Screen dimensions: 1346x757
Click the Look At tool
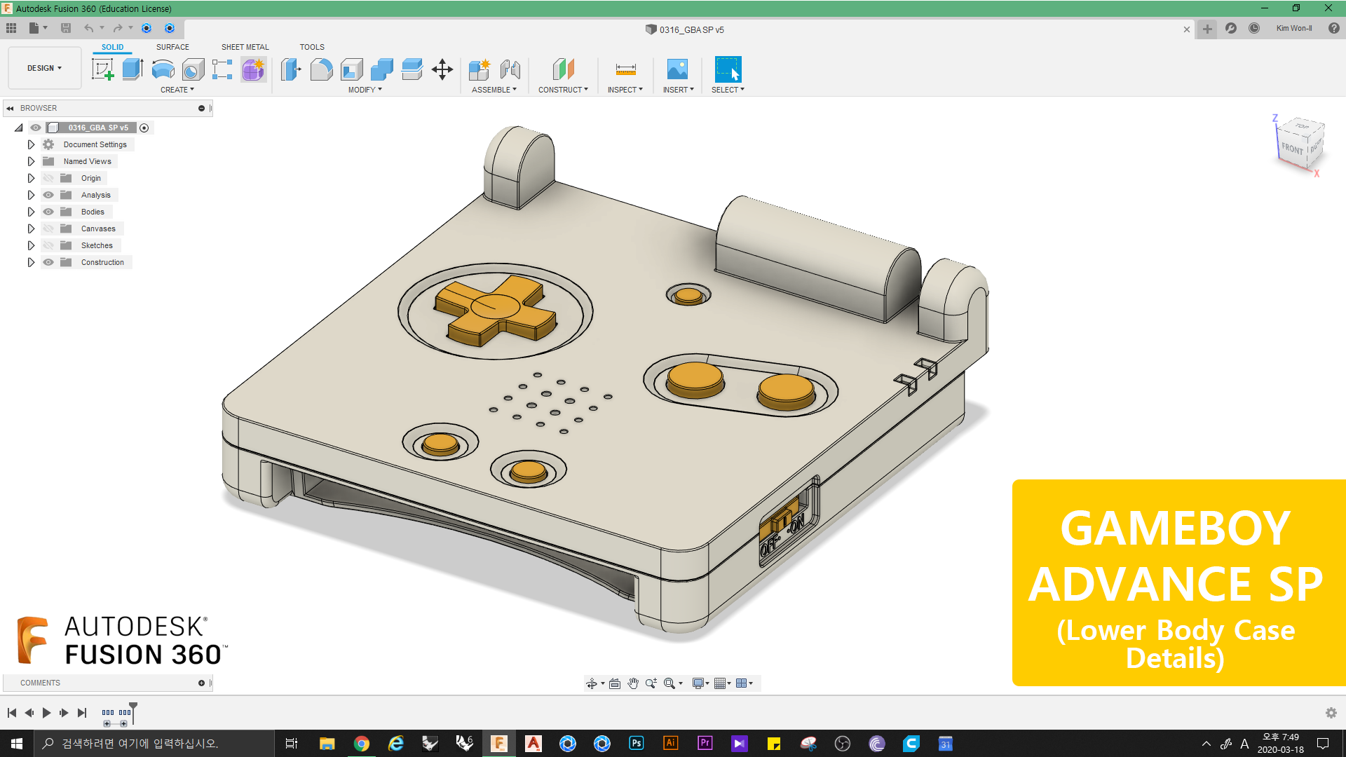pyautogui.click(x=615, y=683)
